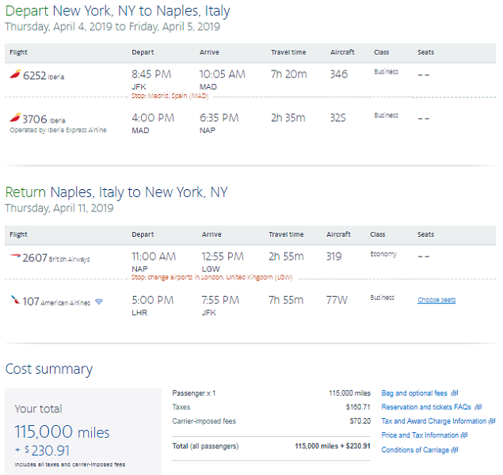Open the Bag and optional fees link
The height and width of the screenshot is (475, 503).
click(x=414, y=393)
